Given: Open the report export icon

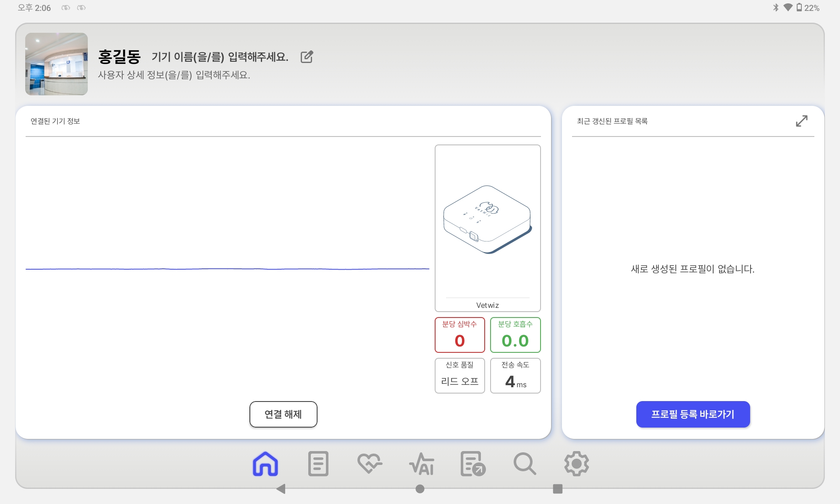Looking at the screenshot, I should pyautogui.click(x=473, y=464).
